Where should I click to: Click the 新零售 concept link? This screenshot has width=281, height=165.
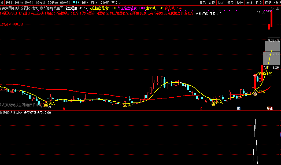point(134,13)
